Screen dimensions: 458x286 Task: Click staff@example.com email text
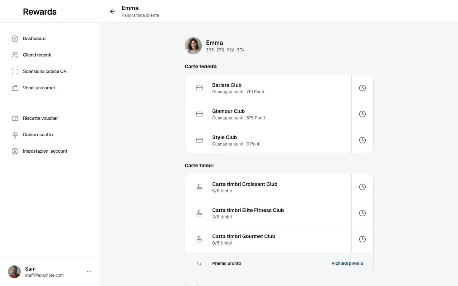click(x=44, y=275)
